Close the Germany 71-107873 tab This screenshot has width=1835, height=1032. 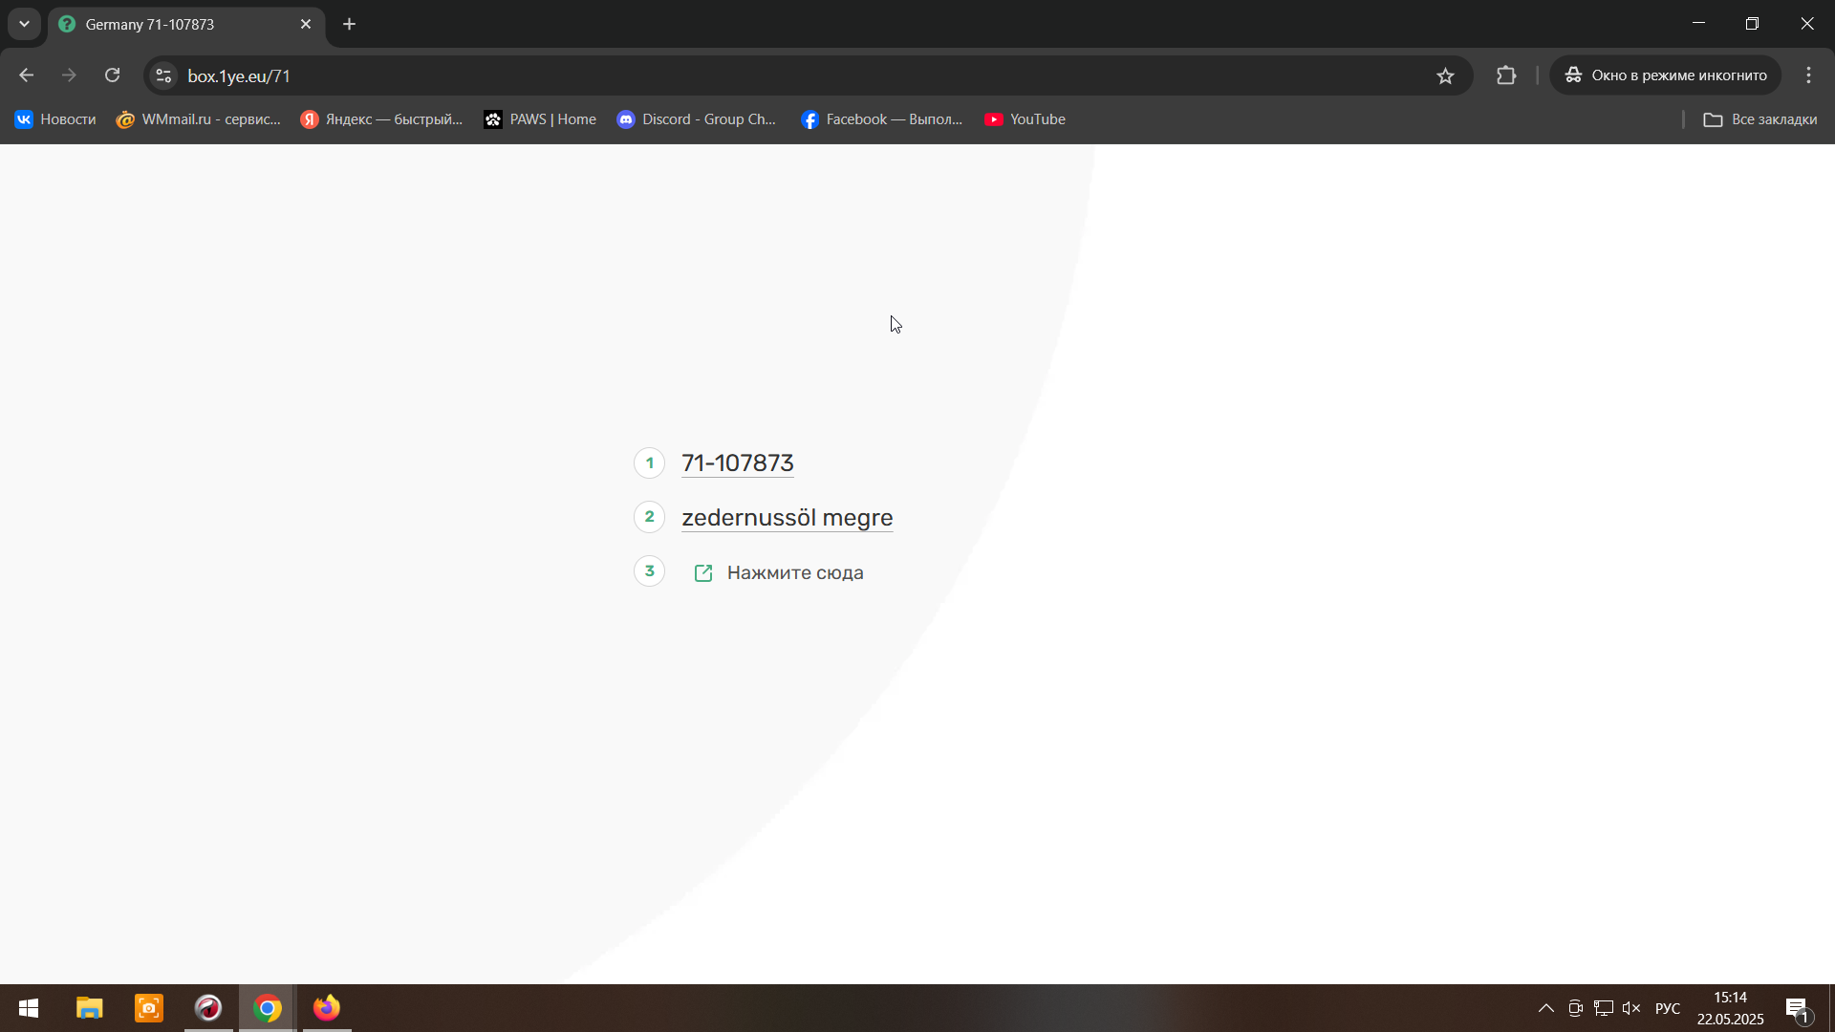pyautogui.click(x=306, y=24)
